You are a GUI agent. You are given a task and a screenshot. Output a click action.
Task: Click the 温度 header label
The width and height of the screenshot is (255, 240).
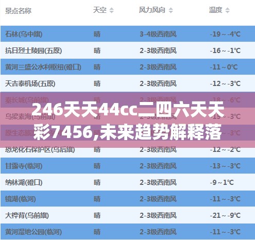pyautogui.click(x=216, y=10)
